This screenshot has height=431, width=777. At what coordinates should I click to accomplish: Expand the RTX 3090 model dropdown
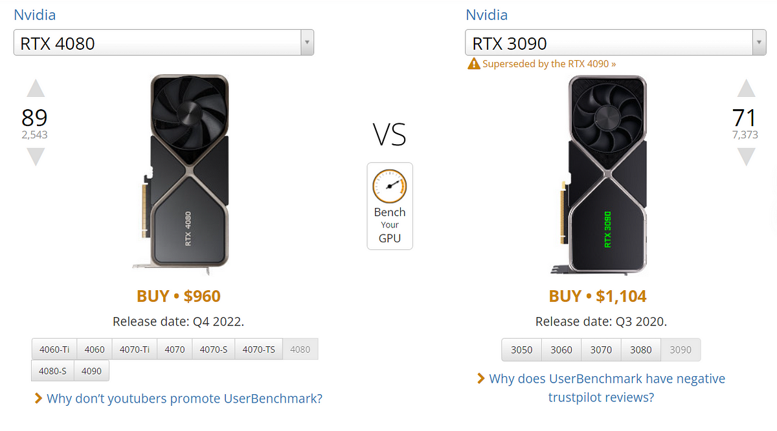758,43
